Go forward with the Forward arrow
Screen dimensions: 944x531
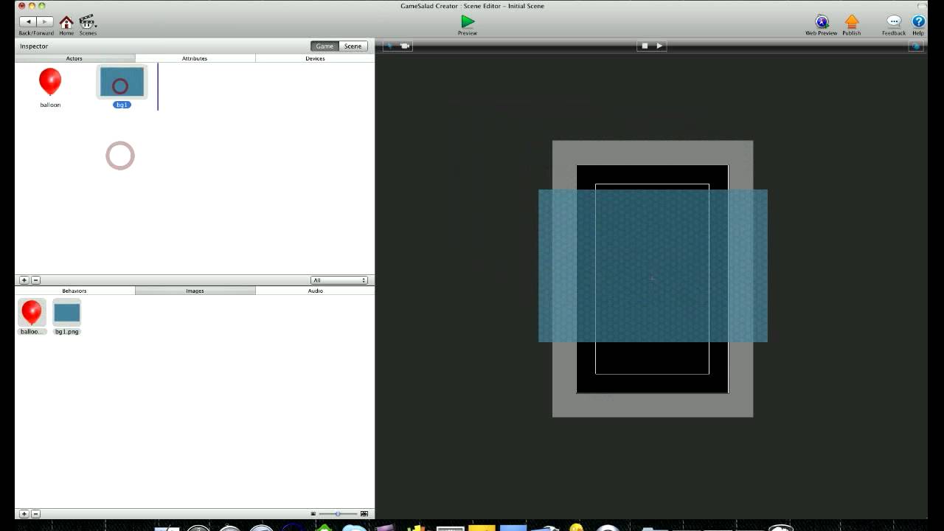coord(44,22)
